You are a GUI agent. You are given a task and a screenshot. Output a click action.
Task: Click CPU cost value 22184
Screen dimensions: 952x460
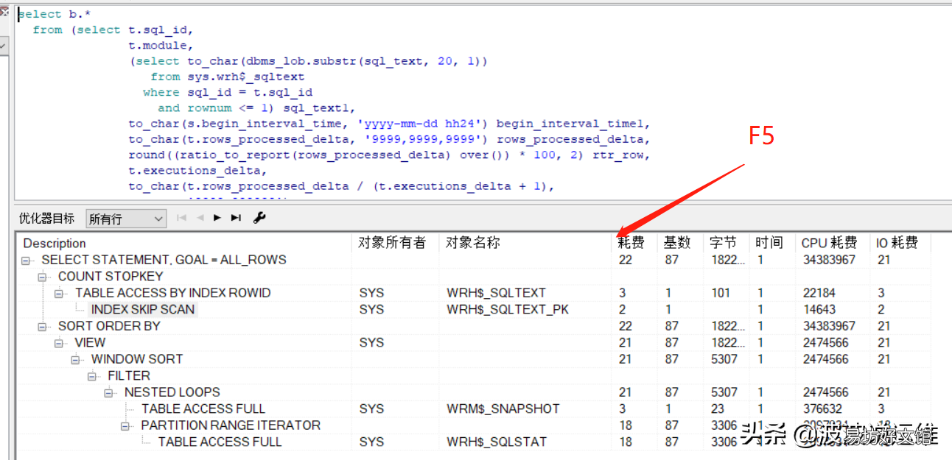pos(819,293)
